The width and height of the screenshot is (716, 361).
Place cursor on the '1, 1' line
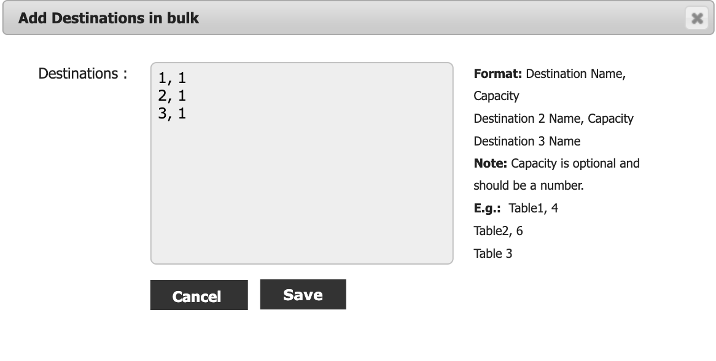click(x=172, y=77)
